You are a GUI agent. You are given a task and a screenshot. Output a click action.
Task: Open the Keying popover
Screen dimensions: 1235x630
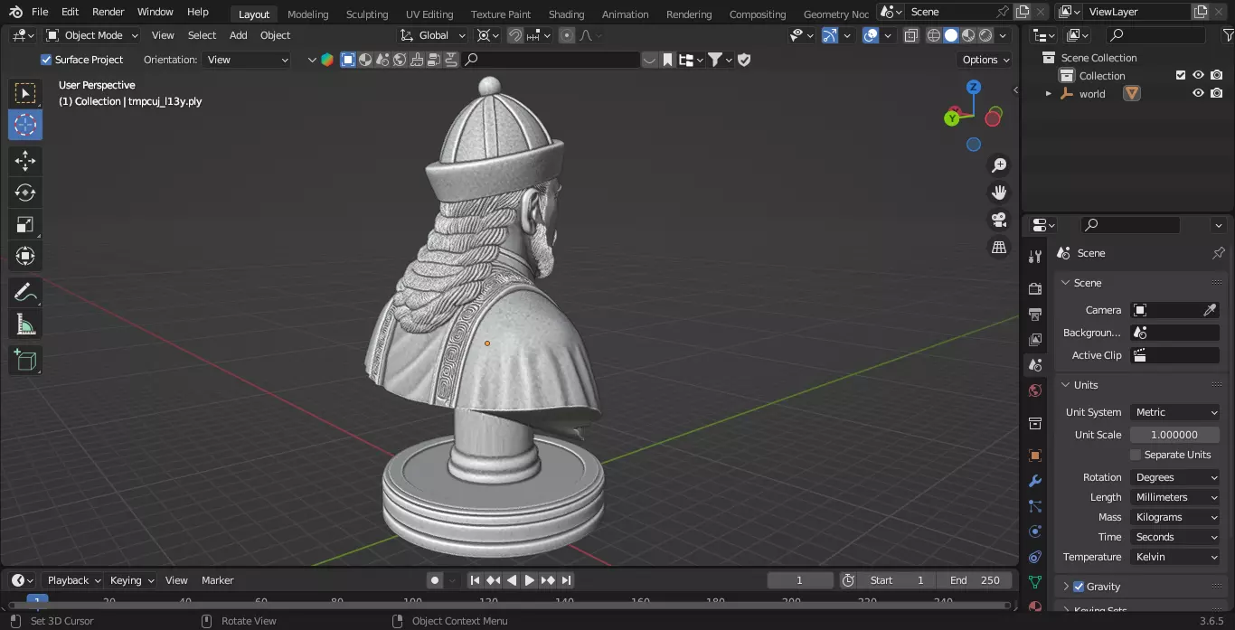coord(131,580)
